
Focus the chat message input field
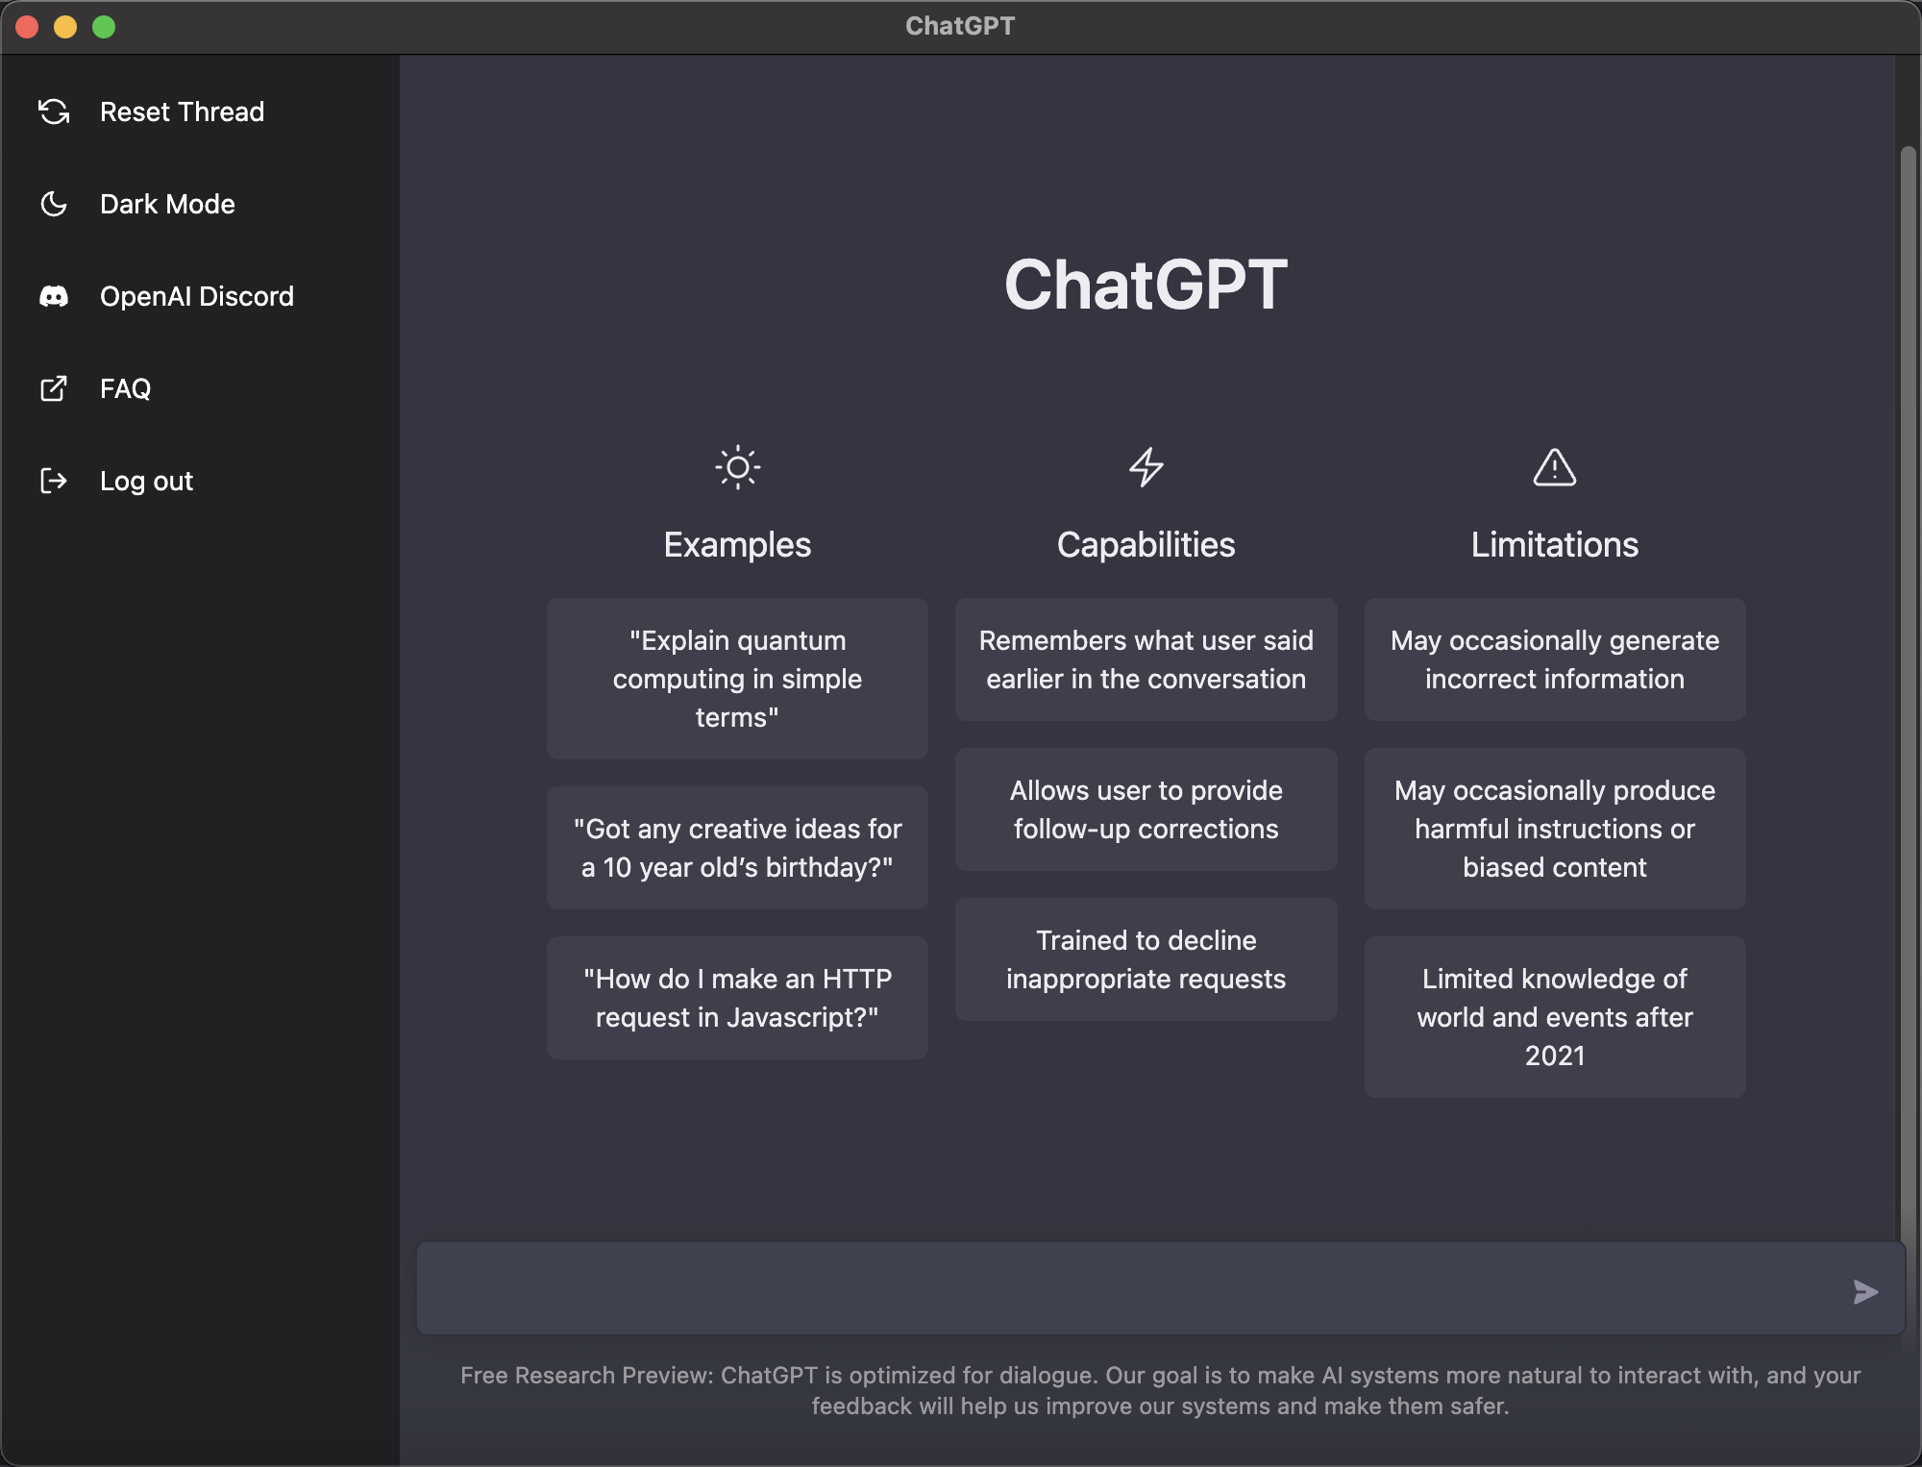point(1124,1288)
